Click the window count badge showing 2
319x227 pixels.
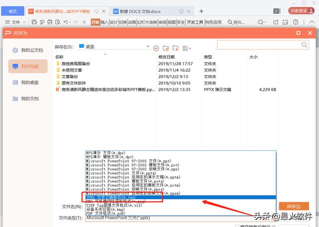point(277,11)
